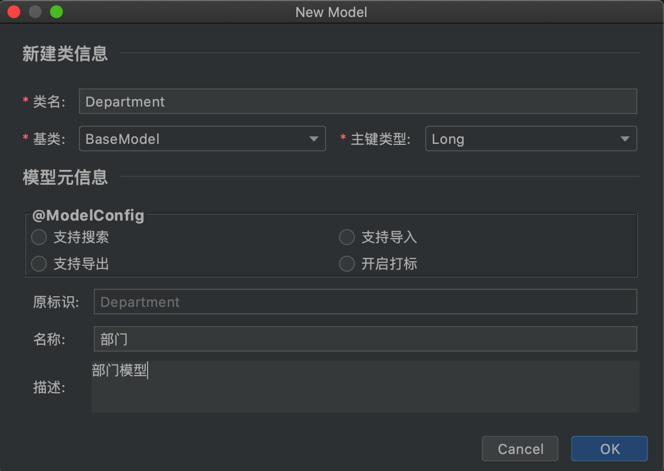Close the New Model dialog window

pos(14,12)
